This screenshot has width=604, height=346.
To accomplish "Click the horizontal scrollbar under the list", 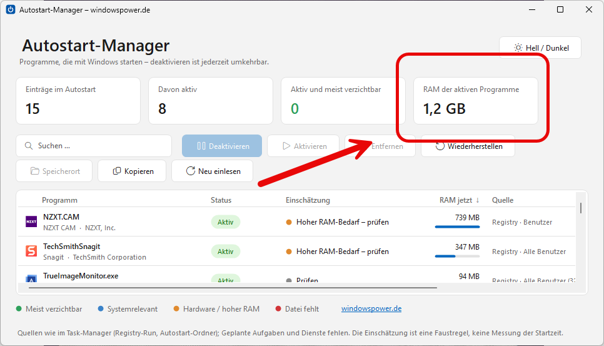I will pyautogui.click(x=233, y=287).
